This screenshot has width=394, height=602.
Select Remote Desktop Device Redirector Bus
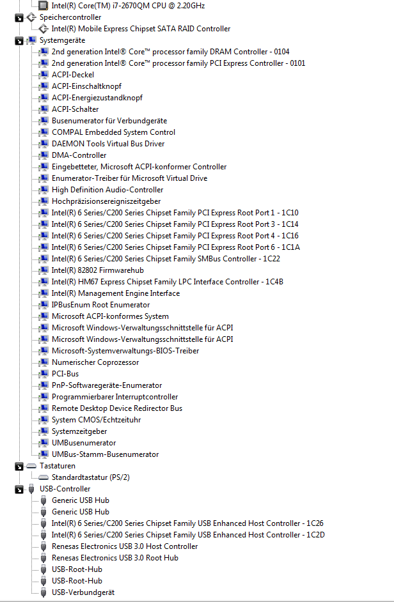(116, 408)
